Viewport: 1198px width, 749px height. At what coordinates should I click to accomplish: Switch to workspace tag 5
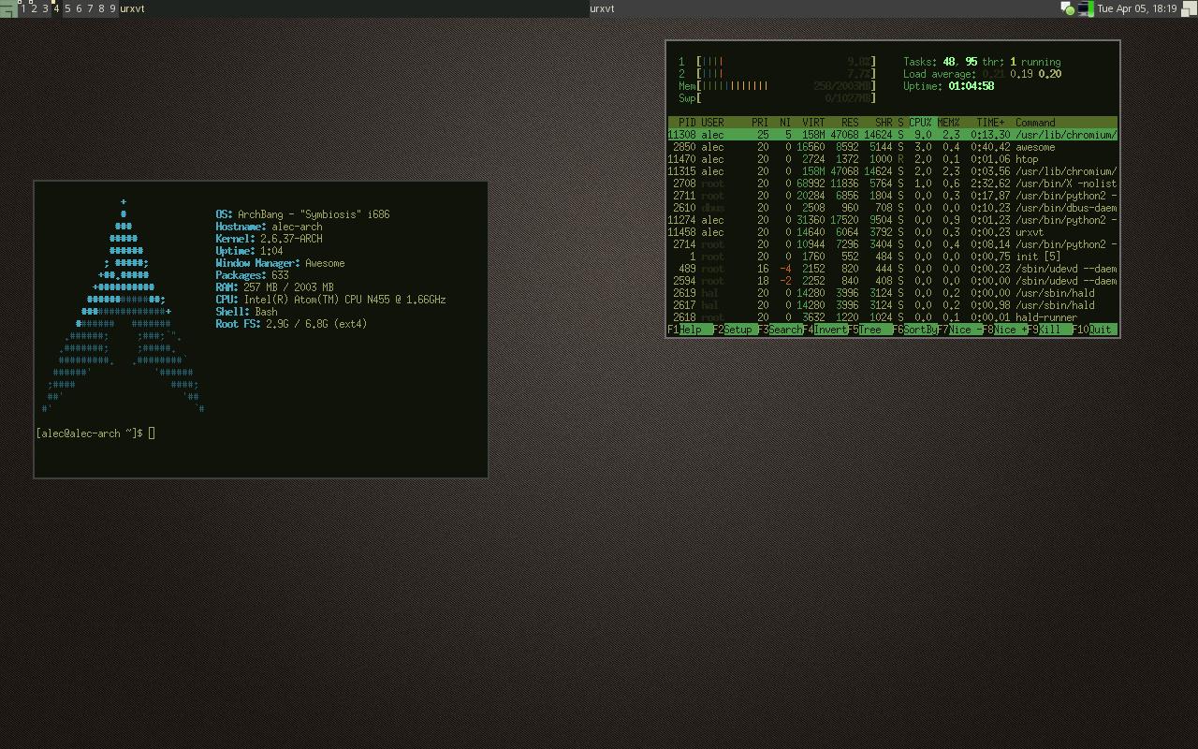pyautogui.click(x=67, y=8)
